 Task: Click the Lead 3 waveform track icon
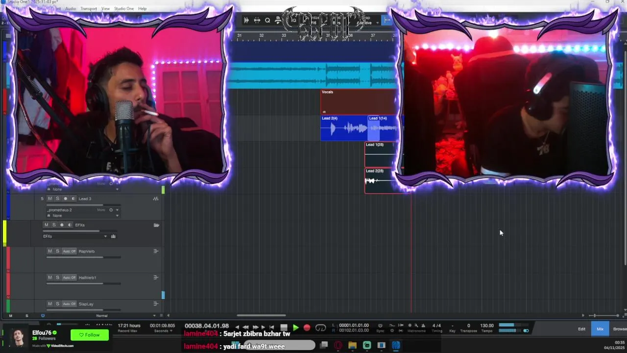point(156,199)
